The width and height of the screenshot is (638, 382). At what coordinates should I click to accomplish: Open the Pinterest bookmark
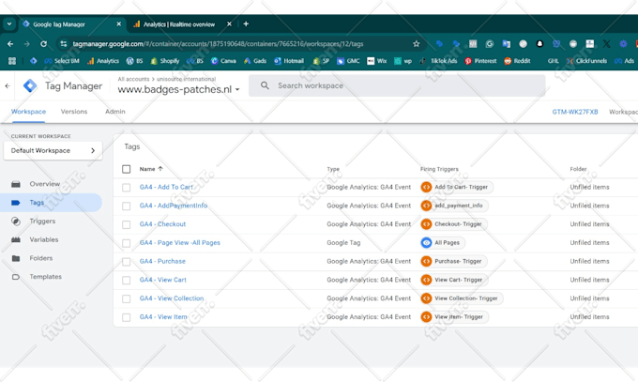pyautogui.click(x=480, y=61)
